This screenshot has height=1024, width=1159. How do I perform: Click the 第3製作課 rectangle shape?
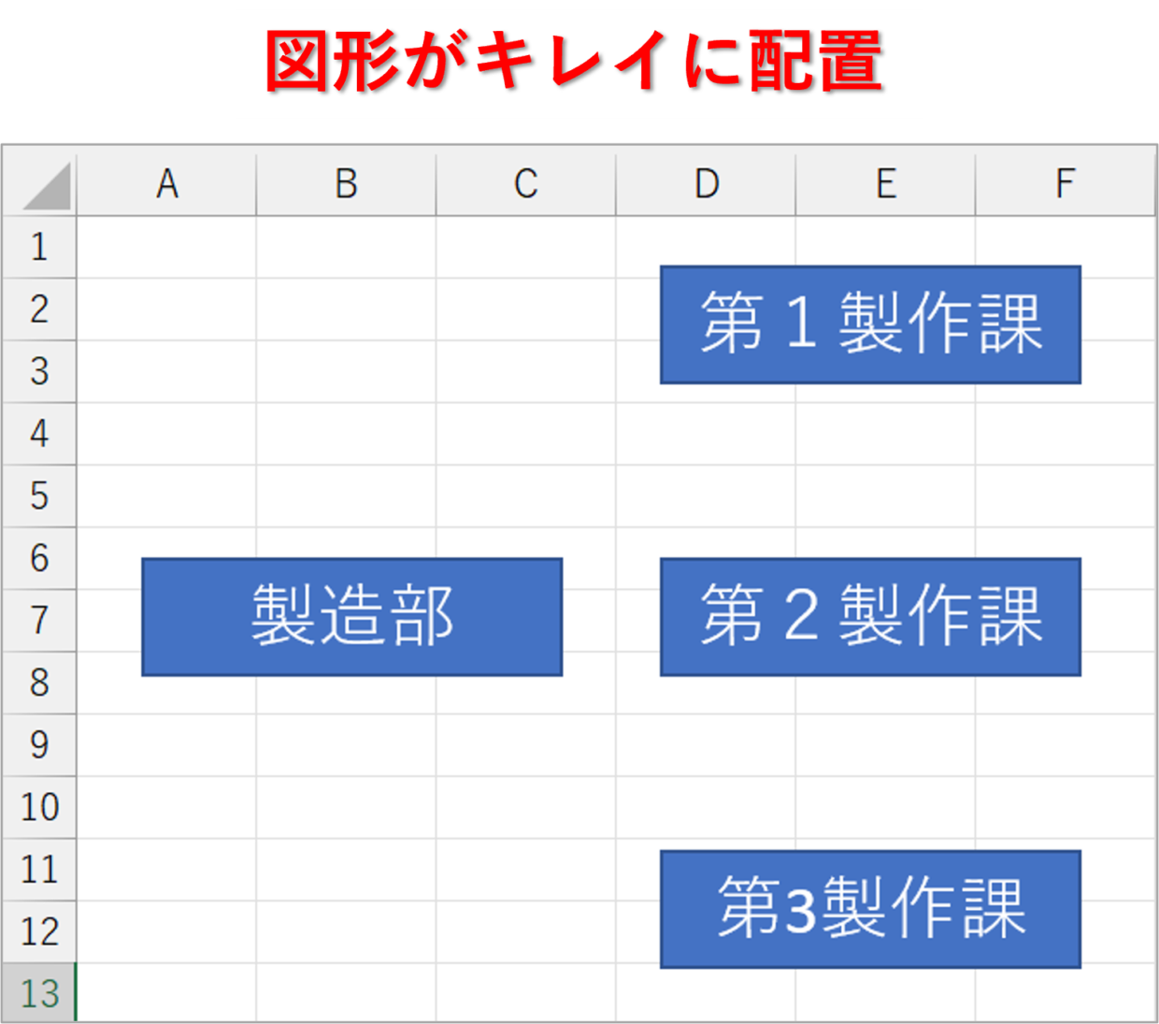(x=870, y=909)
